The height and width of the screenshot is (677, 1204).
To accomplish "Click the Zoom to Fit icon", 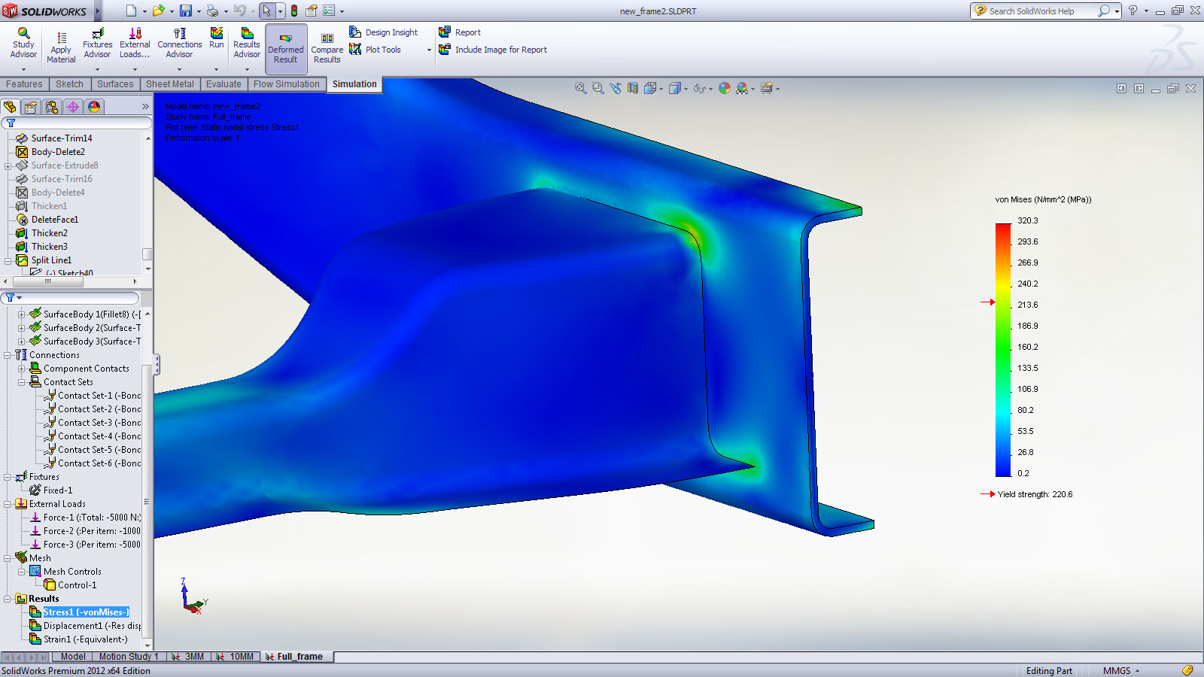I will click(x=581, y=89).
